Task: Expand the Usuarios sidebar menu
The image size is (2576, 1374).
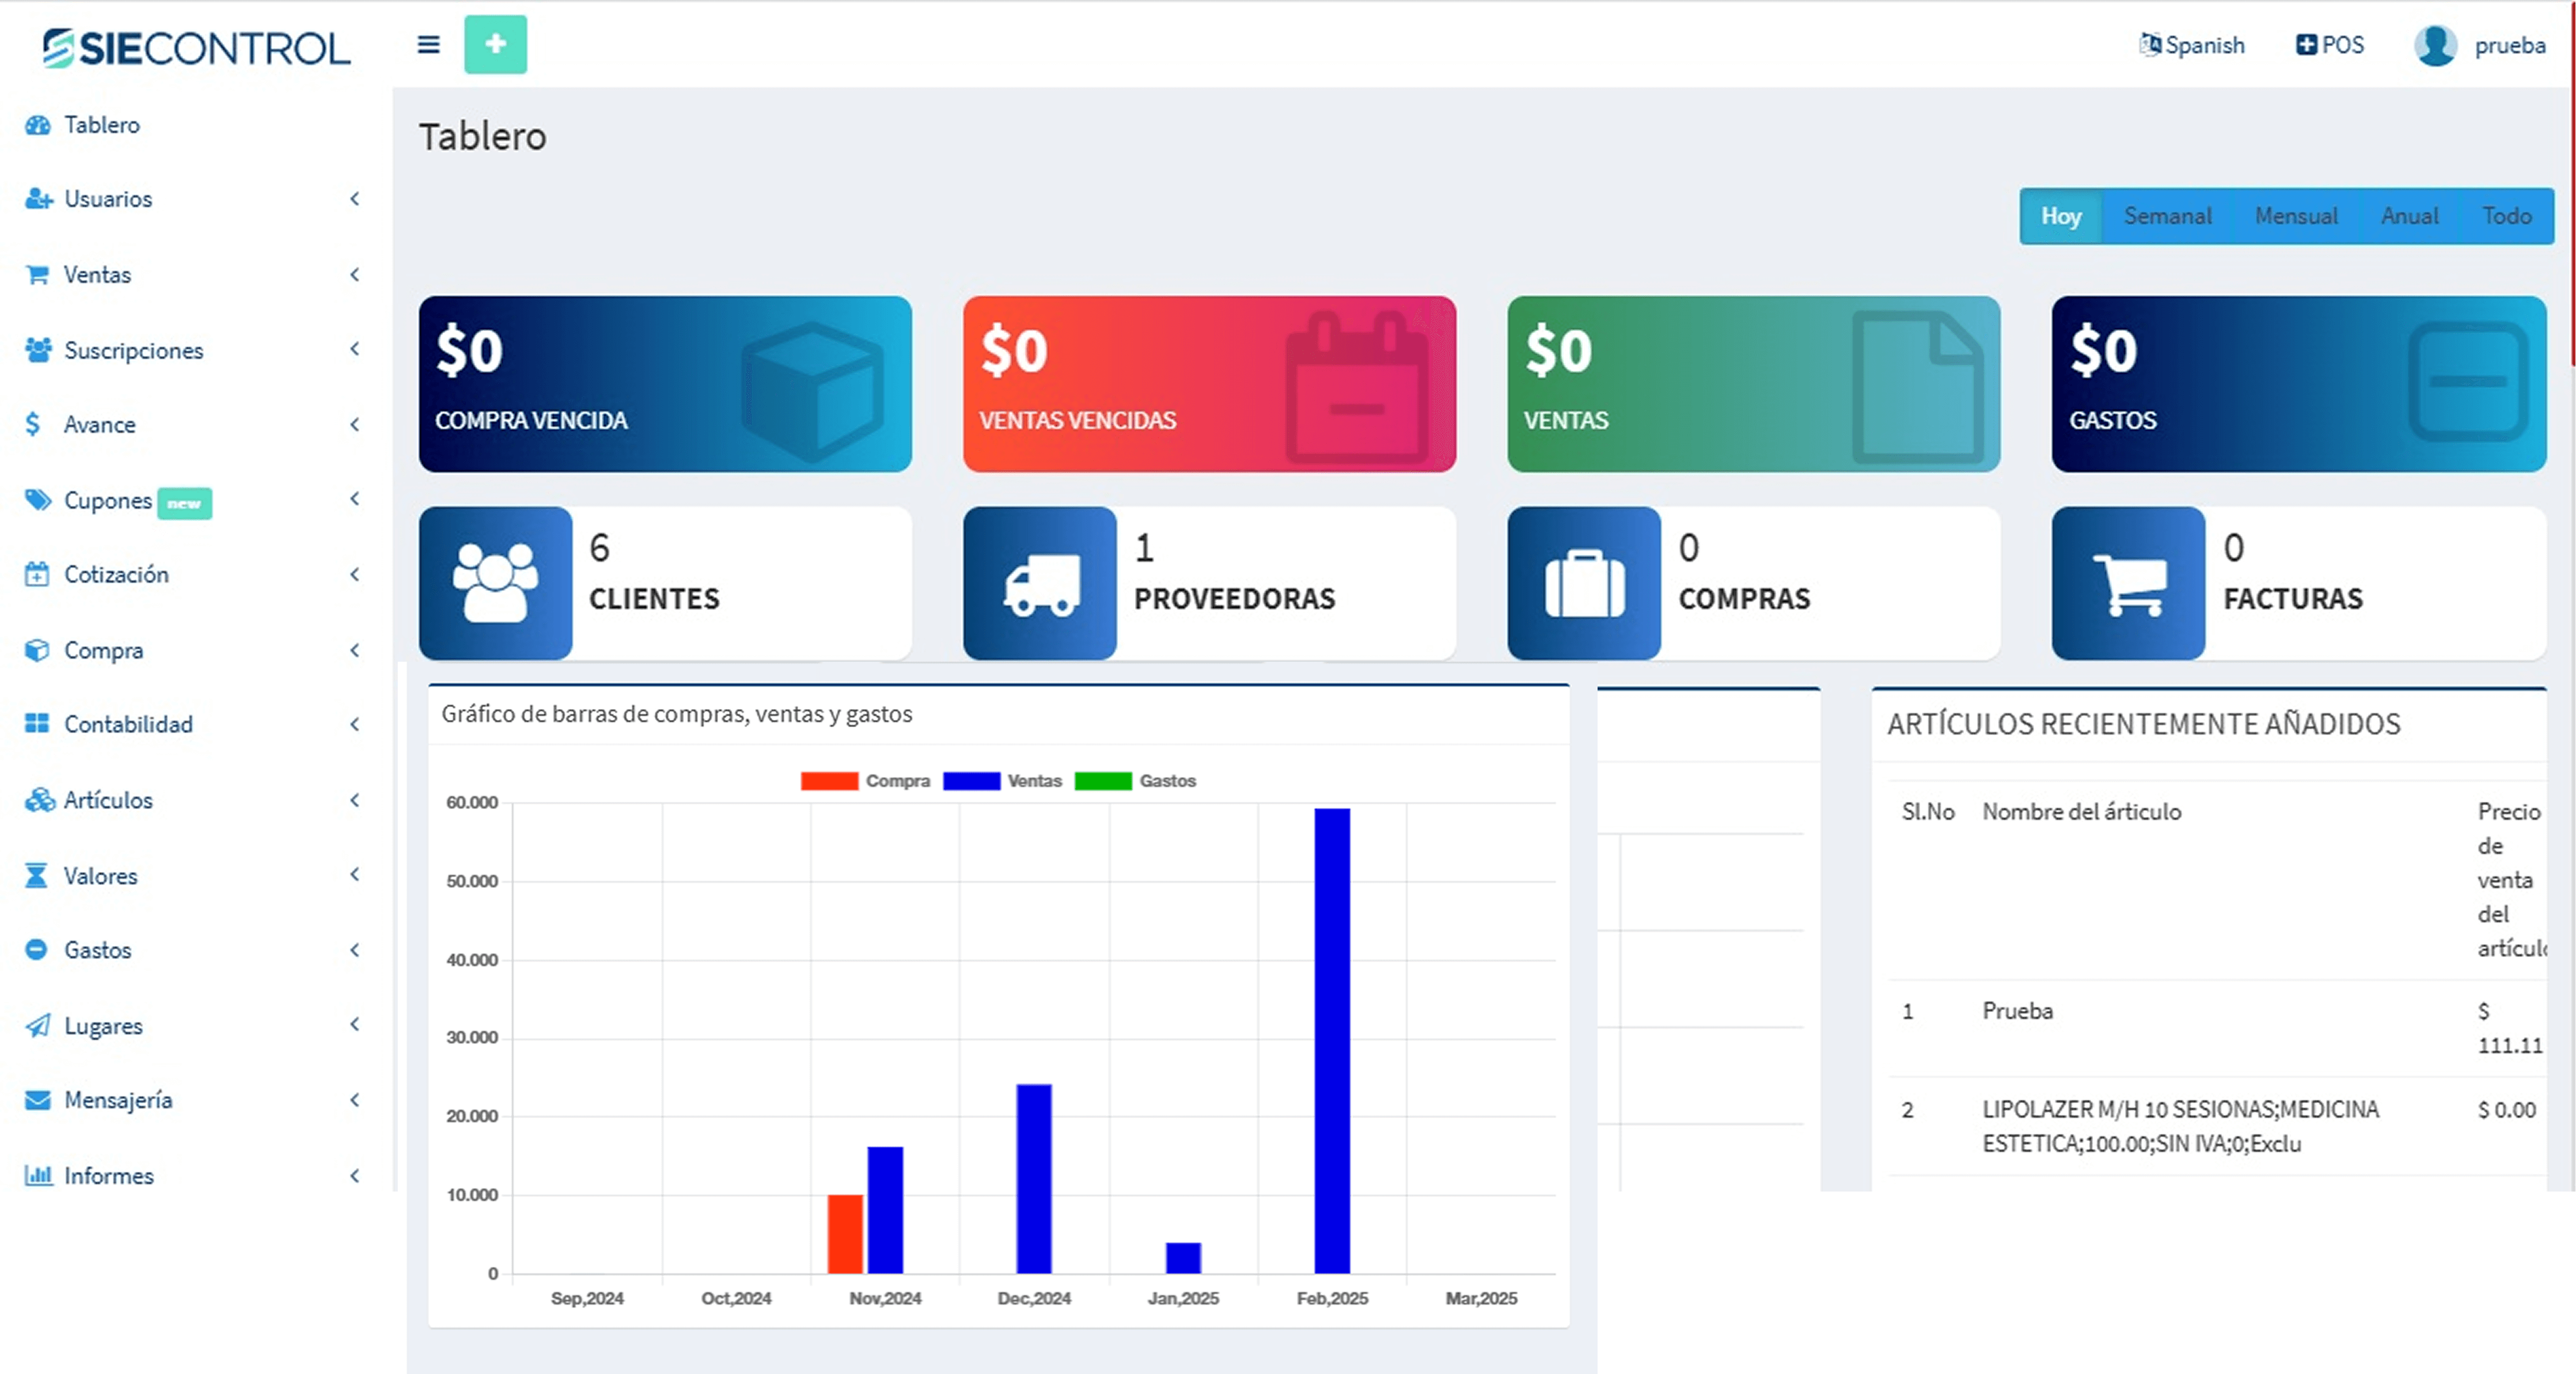Action: pyautogui.click(x=108, y=199)
